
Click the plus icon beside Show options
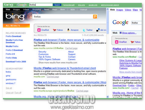pos(121,33)
